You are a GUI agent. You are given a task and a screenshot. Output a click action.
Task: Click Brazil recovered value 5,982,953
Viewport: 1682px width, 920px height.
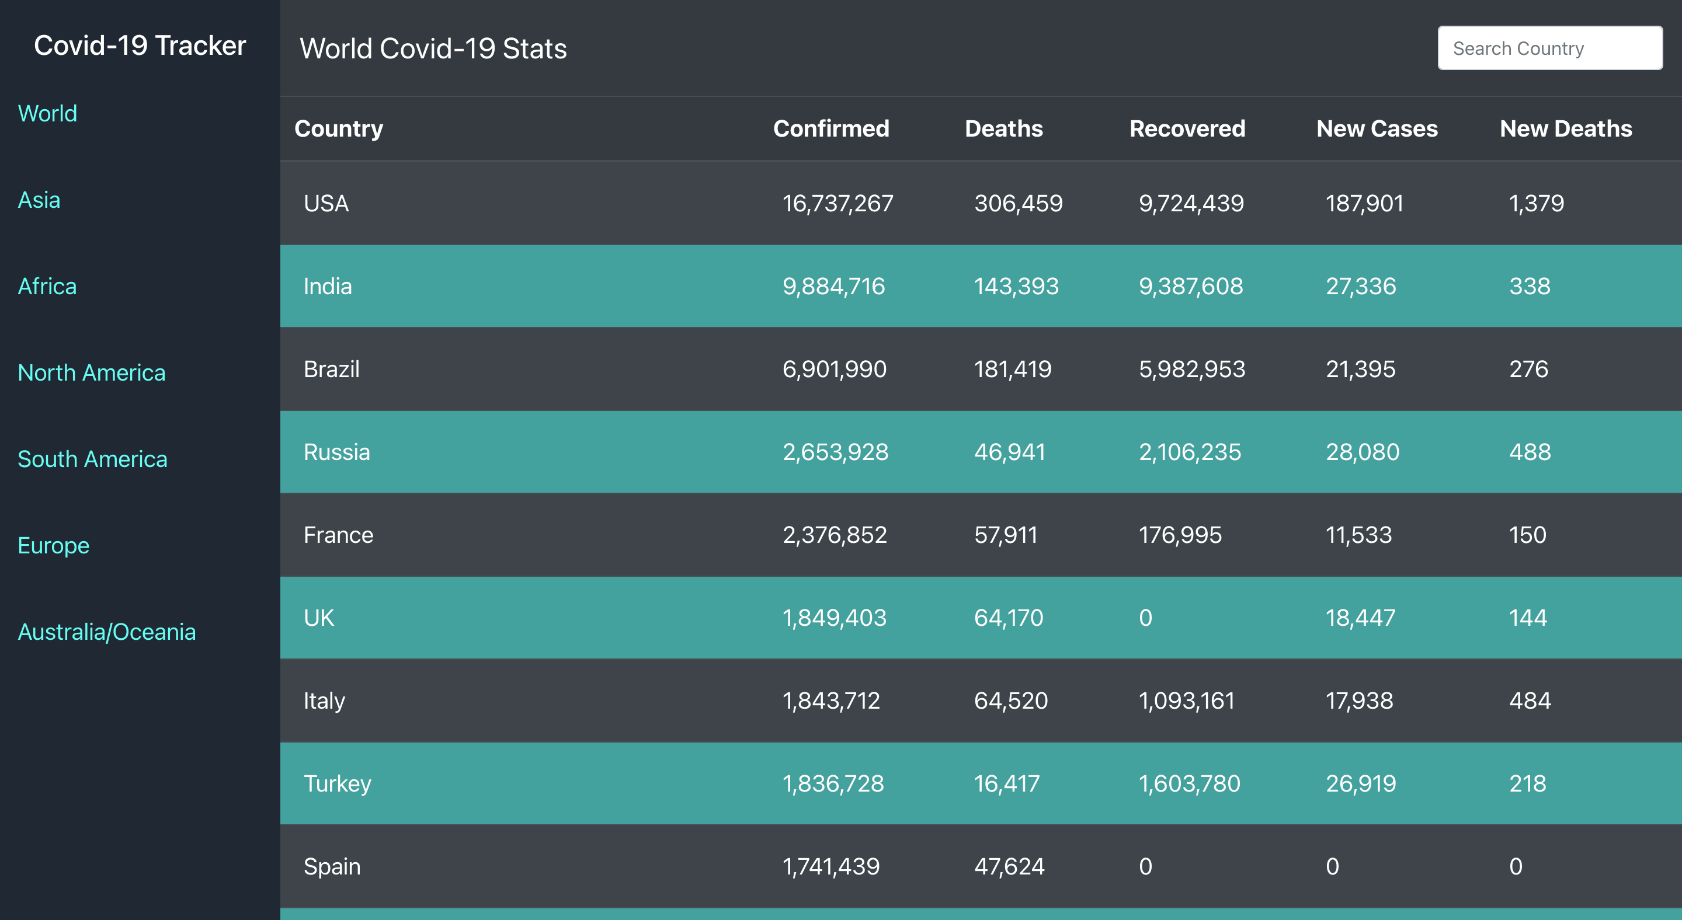pyautogui.click(x=1192, y=370)
